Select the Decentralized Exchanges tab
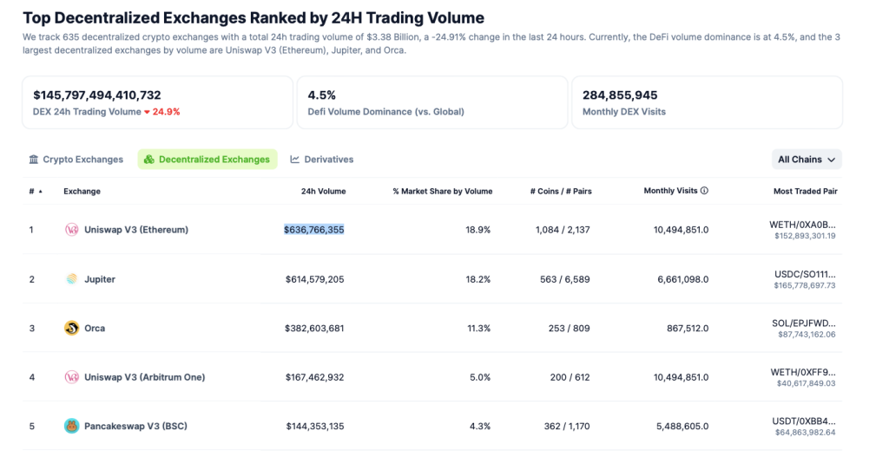Screen dimensions: 889x457 click(x=207, y=160)
